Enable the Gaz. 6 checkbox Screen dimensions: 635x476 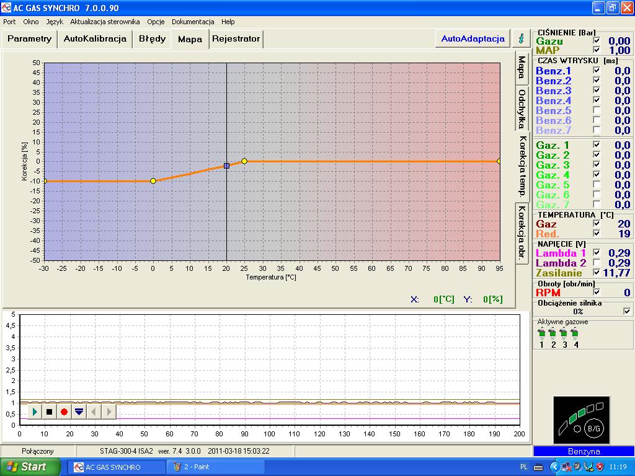coord(596,194)
